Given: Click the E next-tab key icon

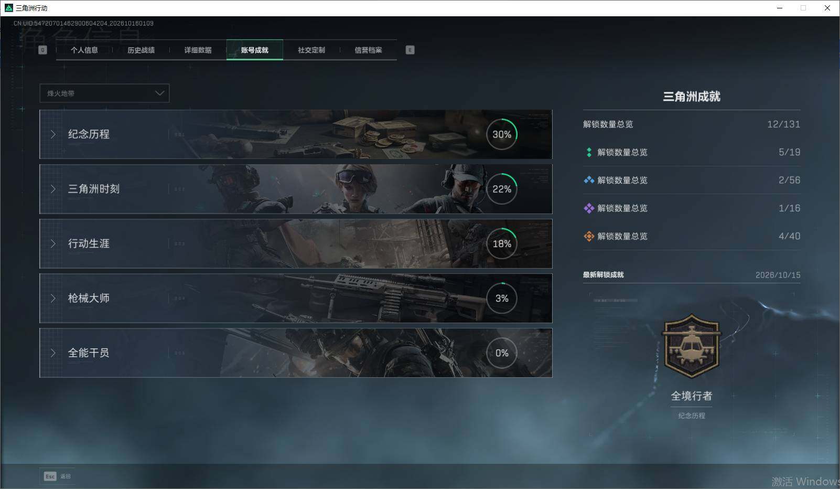Looking at the screenshot, I should click(410, 50).
